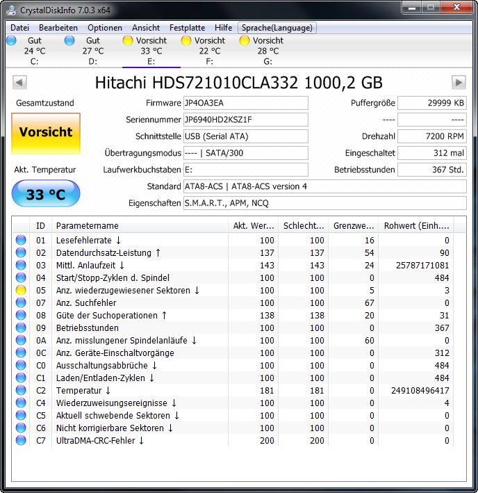Select drive E: at 33 °C

[151, 51]
